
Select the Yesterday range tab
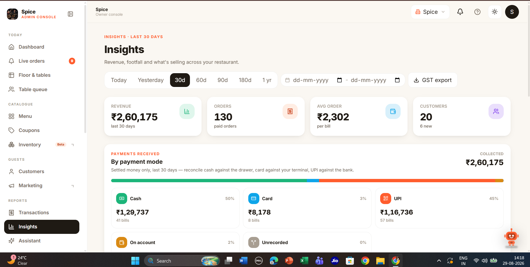[151, 80]
